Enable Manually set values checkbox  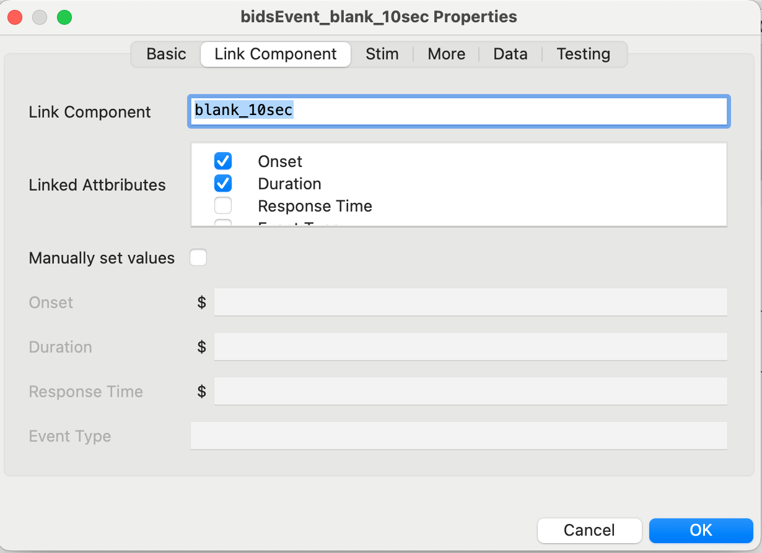point(198,257)
